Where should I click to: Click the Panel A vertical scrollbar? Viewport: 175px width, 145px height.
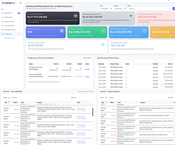click(x=93, y=112)
